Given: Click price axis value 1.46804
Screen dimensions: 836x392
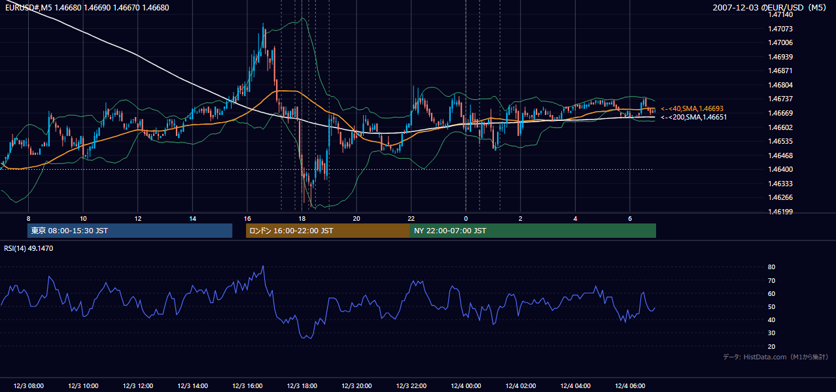Looking at the screenshot, I should [x=780, y=85].
